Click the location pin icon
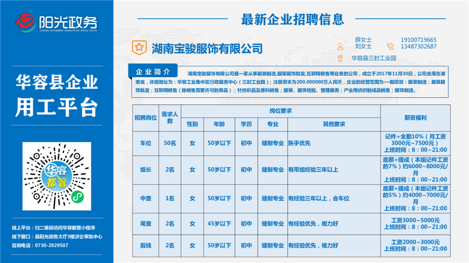The width and height of the screenshot is (469, 263). pos(340,58)
